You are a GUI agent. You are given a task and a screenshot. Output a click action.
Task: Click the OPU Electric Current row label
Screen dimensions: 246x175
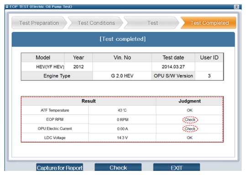55,129
